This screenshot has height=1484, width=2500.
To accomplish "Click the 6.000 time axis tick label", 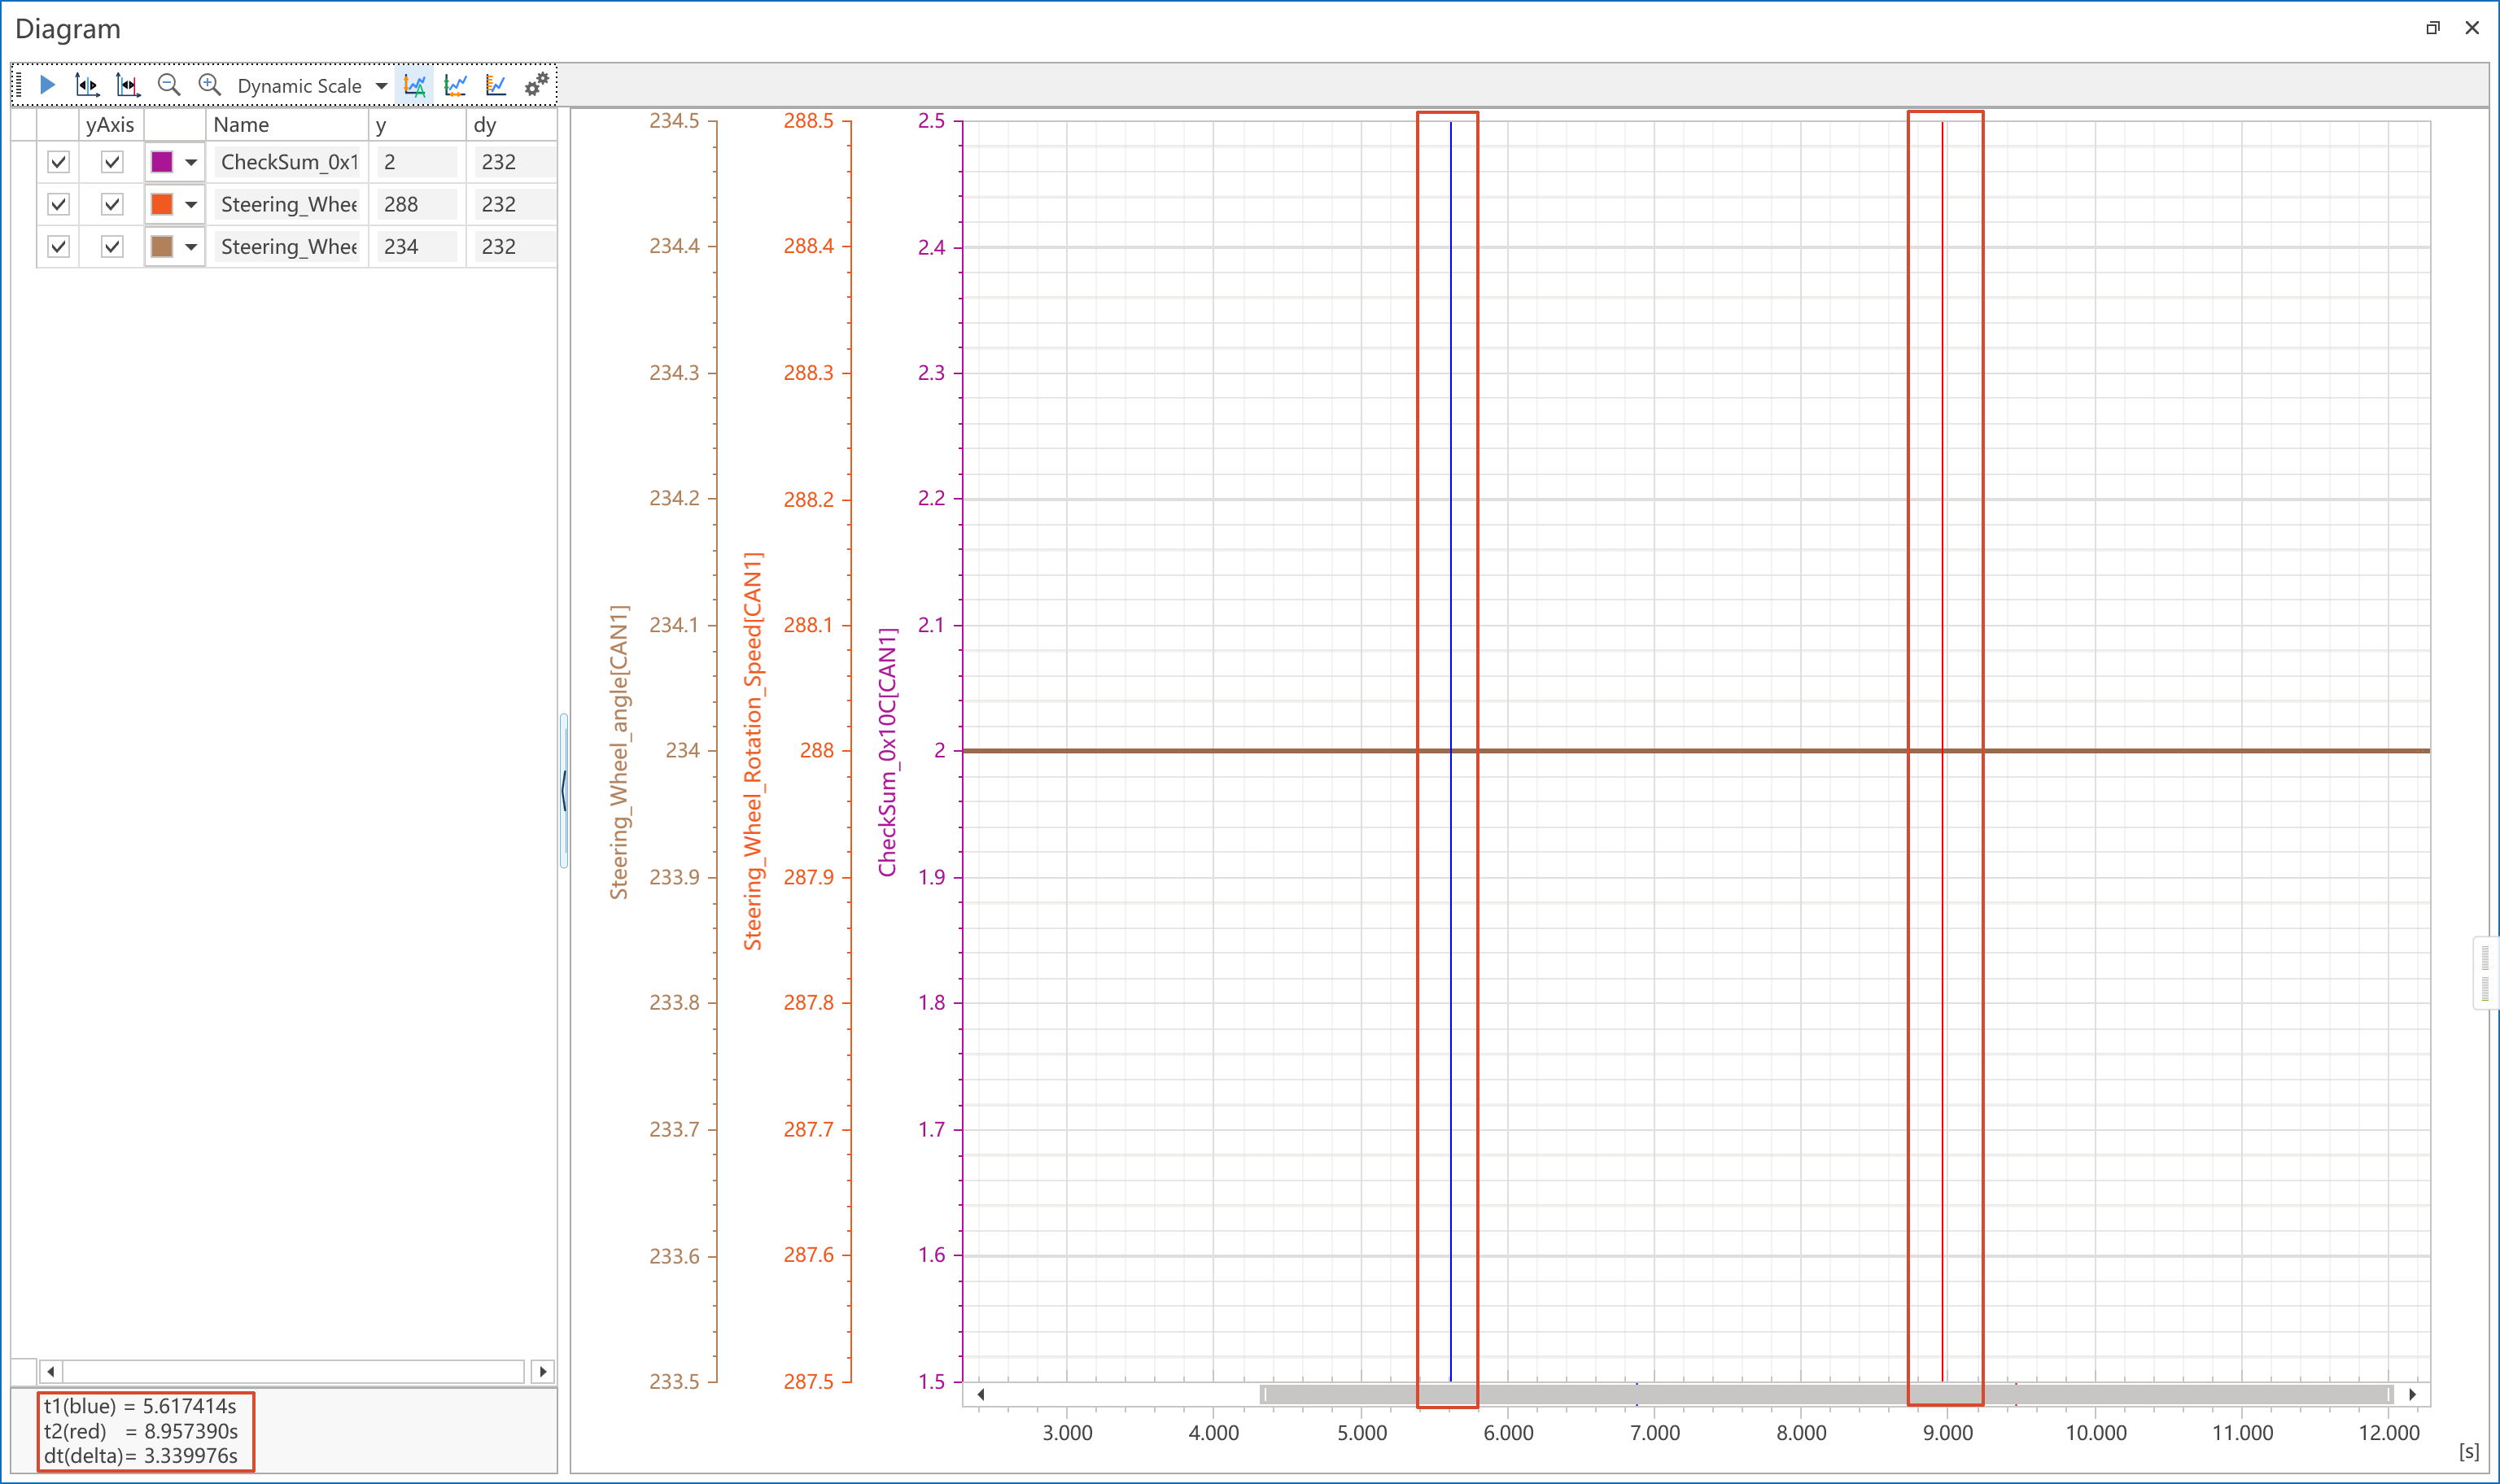I will pyautogui.click(x=1508, y=1432).
